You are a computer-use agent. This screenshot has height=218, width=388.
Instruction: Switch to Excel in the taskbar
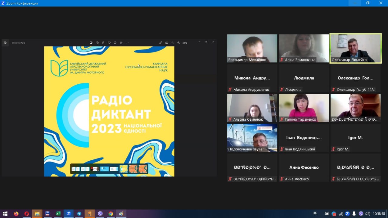click(58, 214)
